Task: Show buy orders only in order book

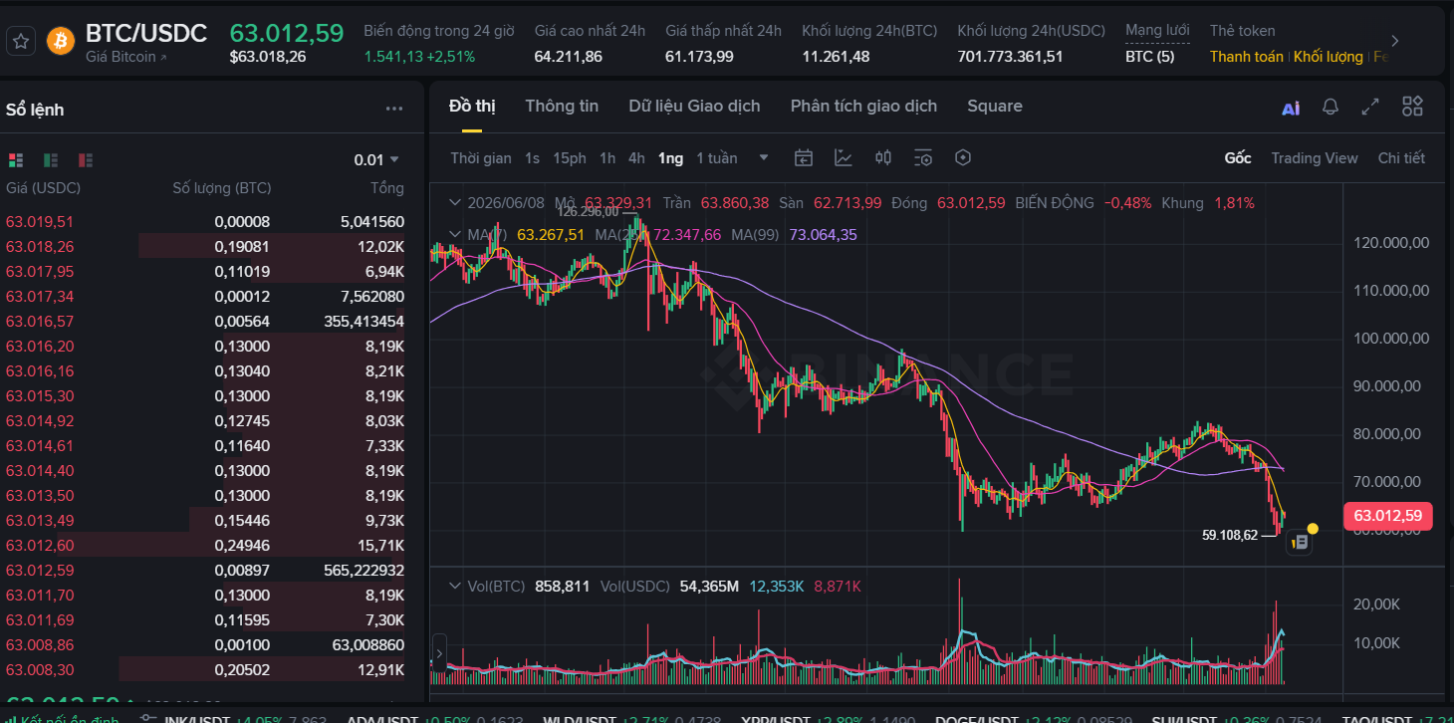Action: [51, 160]
